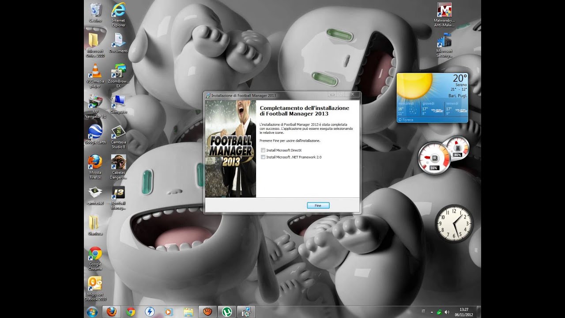Click the mercoledì forecast in weather gadget
This screenshot has width=565, height=318.
pos(408,109)
